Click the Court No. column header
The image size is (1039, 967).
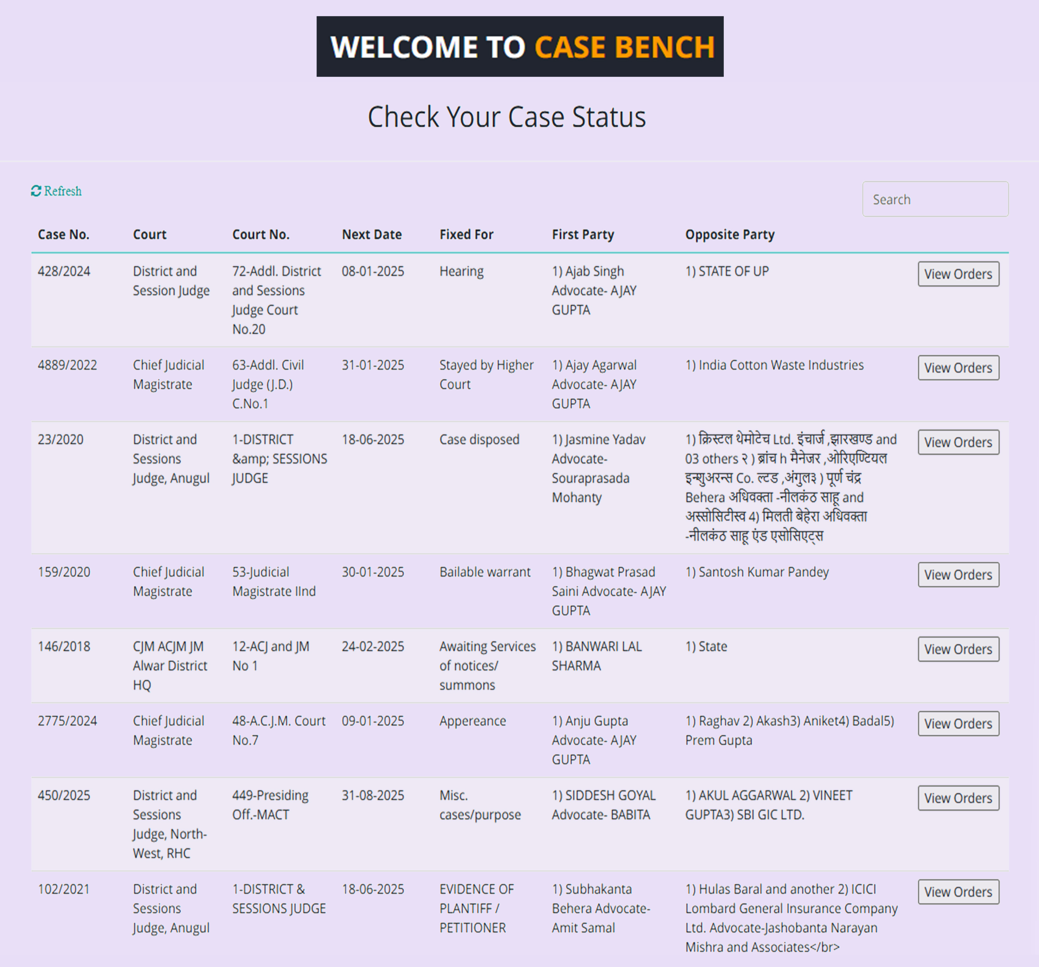(x=260, y=235)
